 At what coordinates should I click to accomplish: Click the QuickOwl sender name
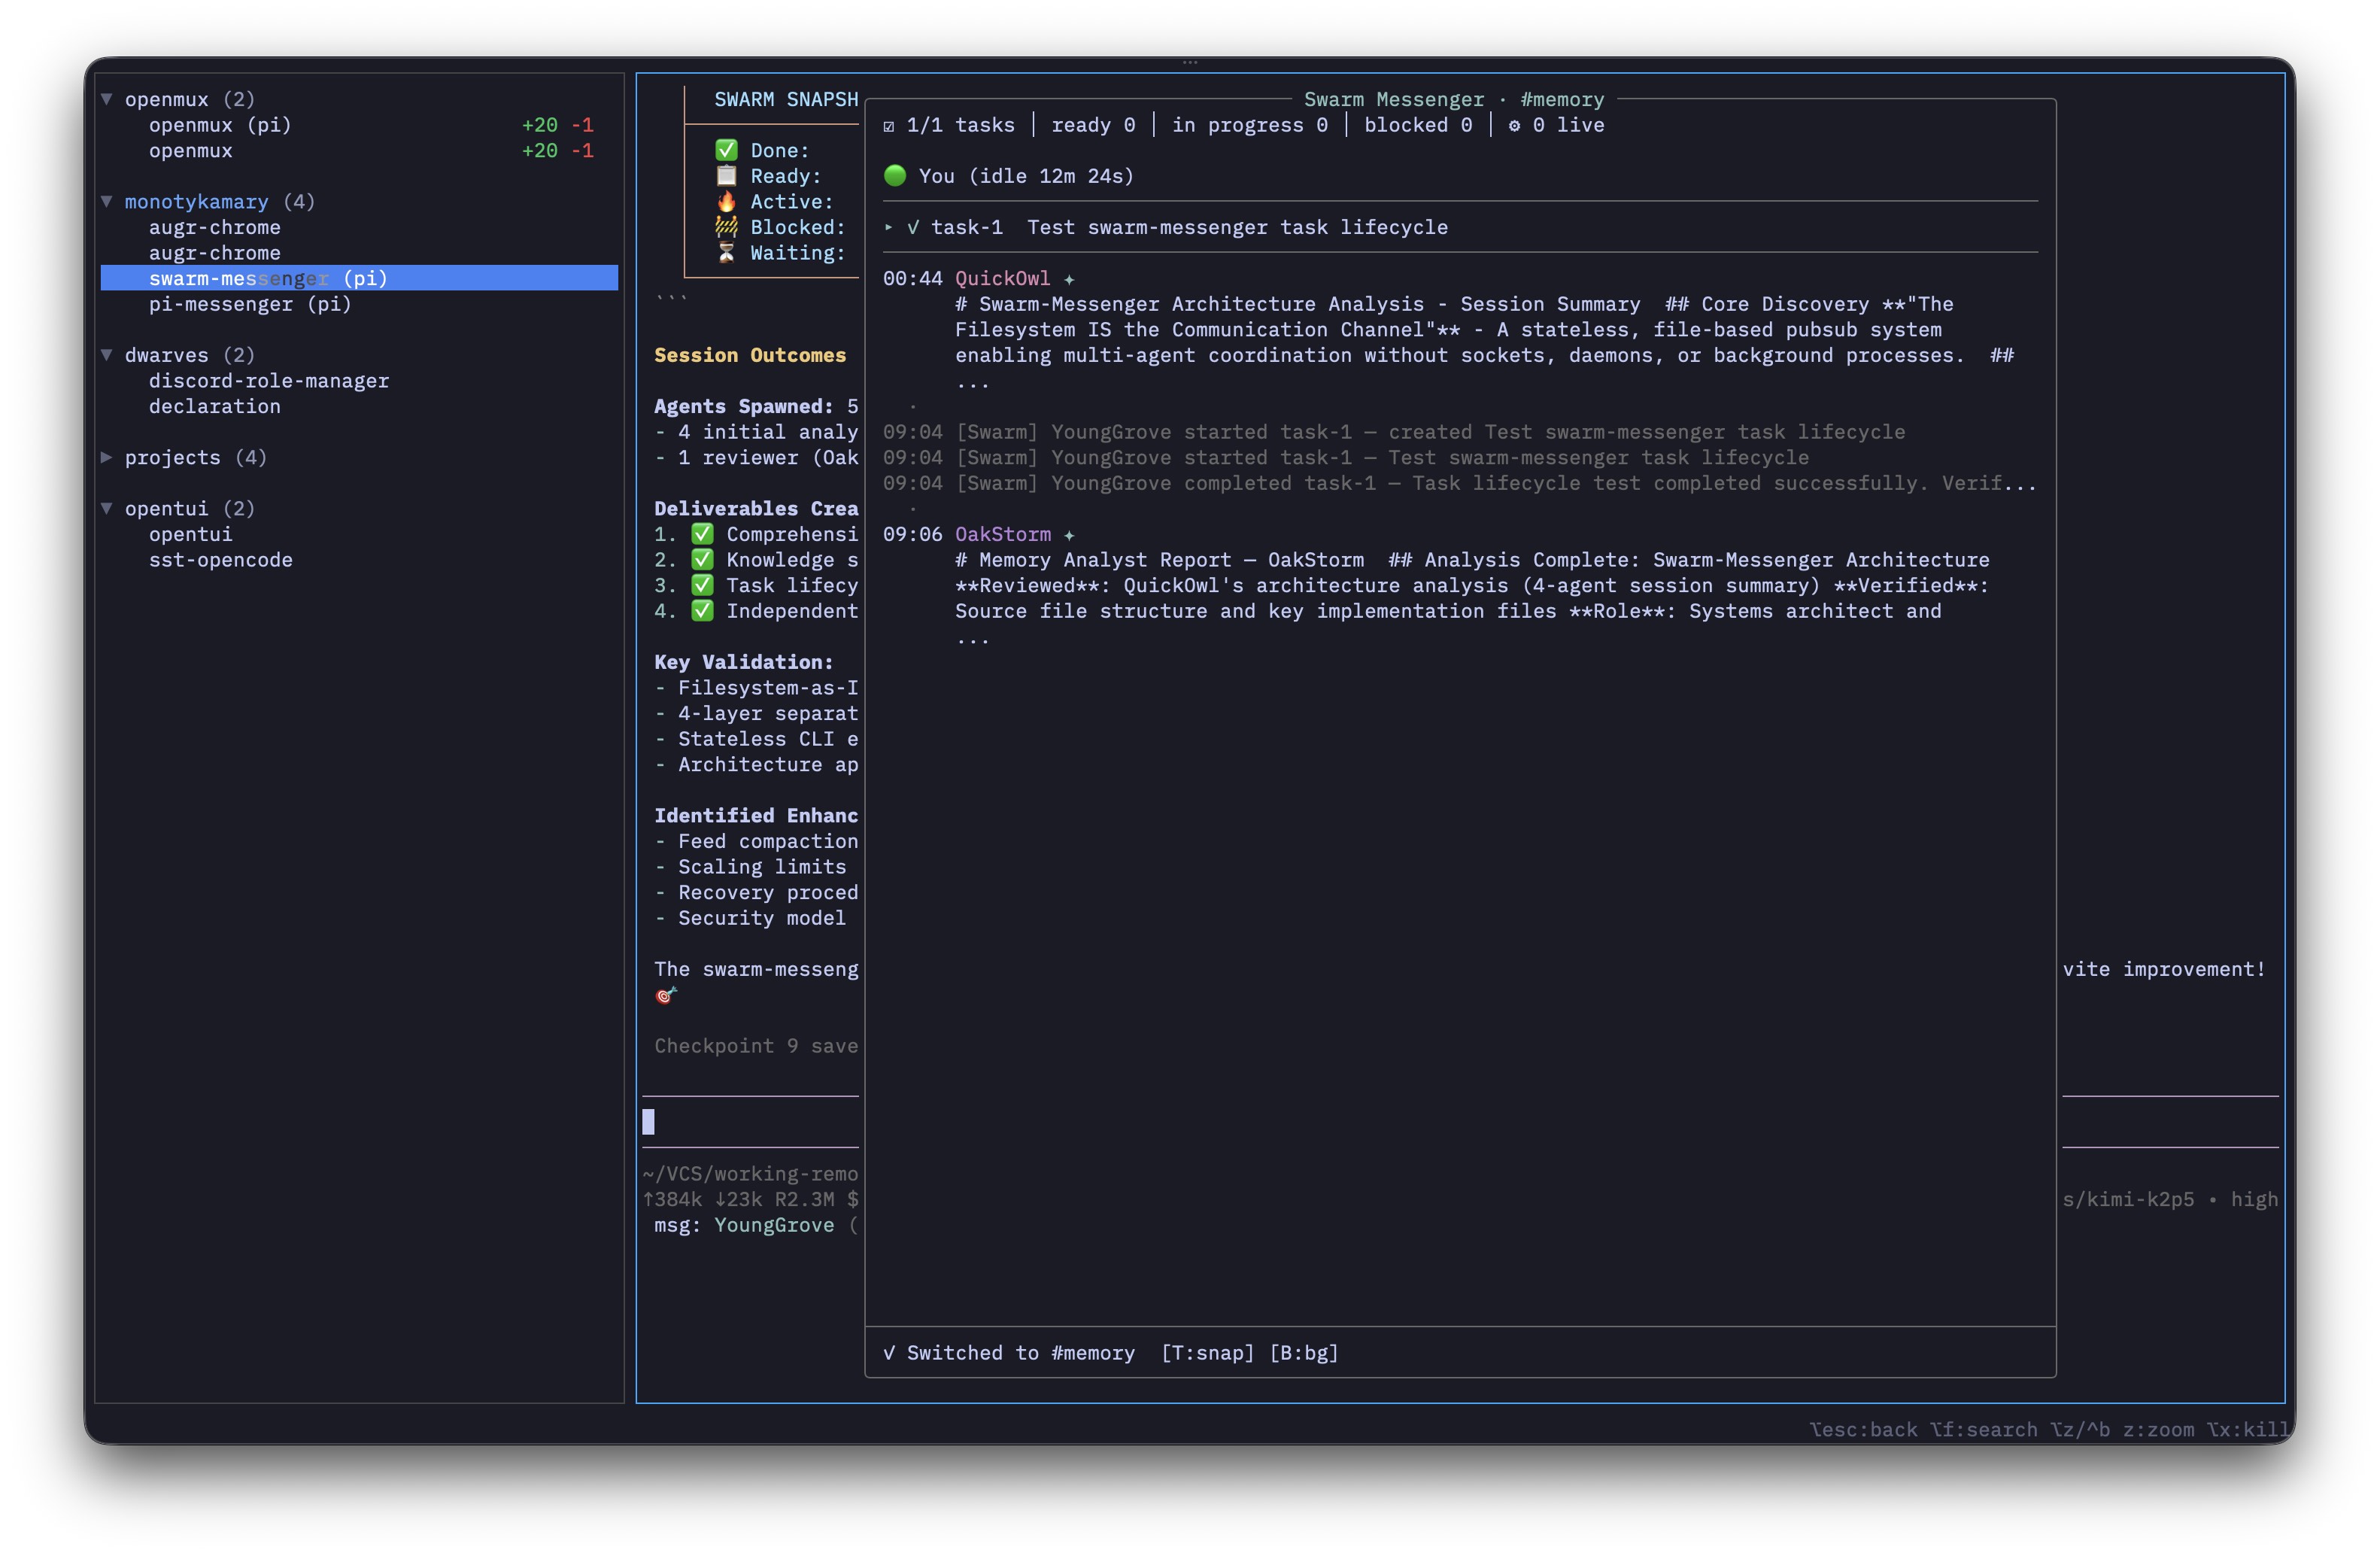tap(1002, 278)
